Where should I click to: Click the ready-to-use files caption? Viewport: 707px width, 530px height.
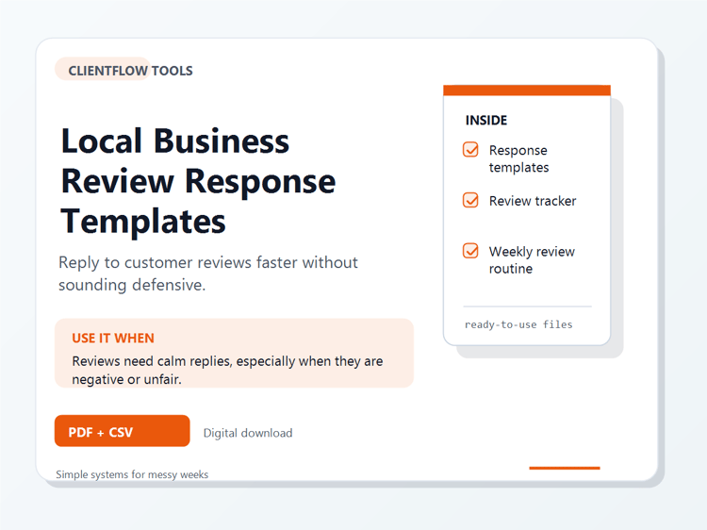pos(518,324)
